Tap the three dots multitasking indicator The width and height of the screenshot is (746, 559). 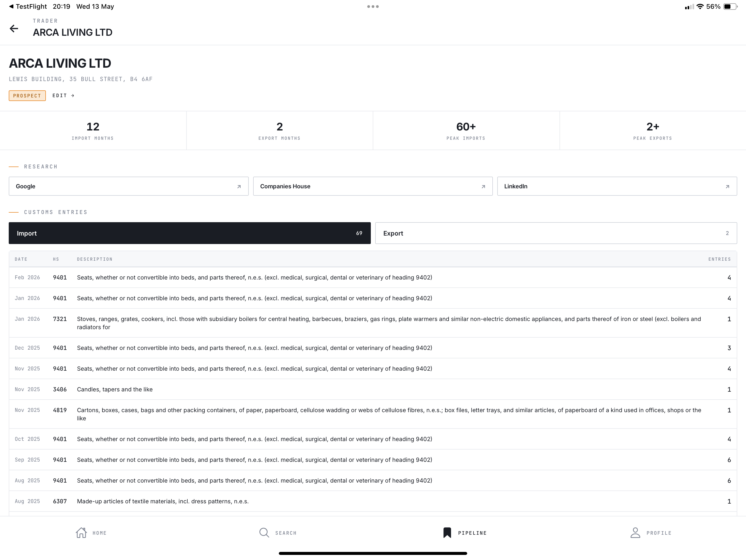pos(373,6)
